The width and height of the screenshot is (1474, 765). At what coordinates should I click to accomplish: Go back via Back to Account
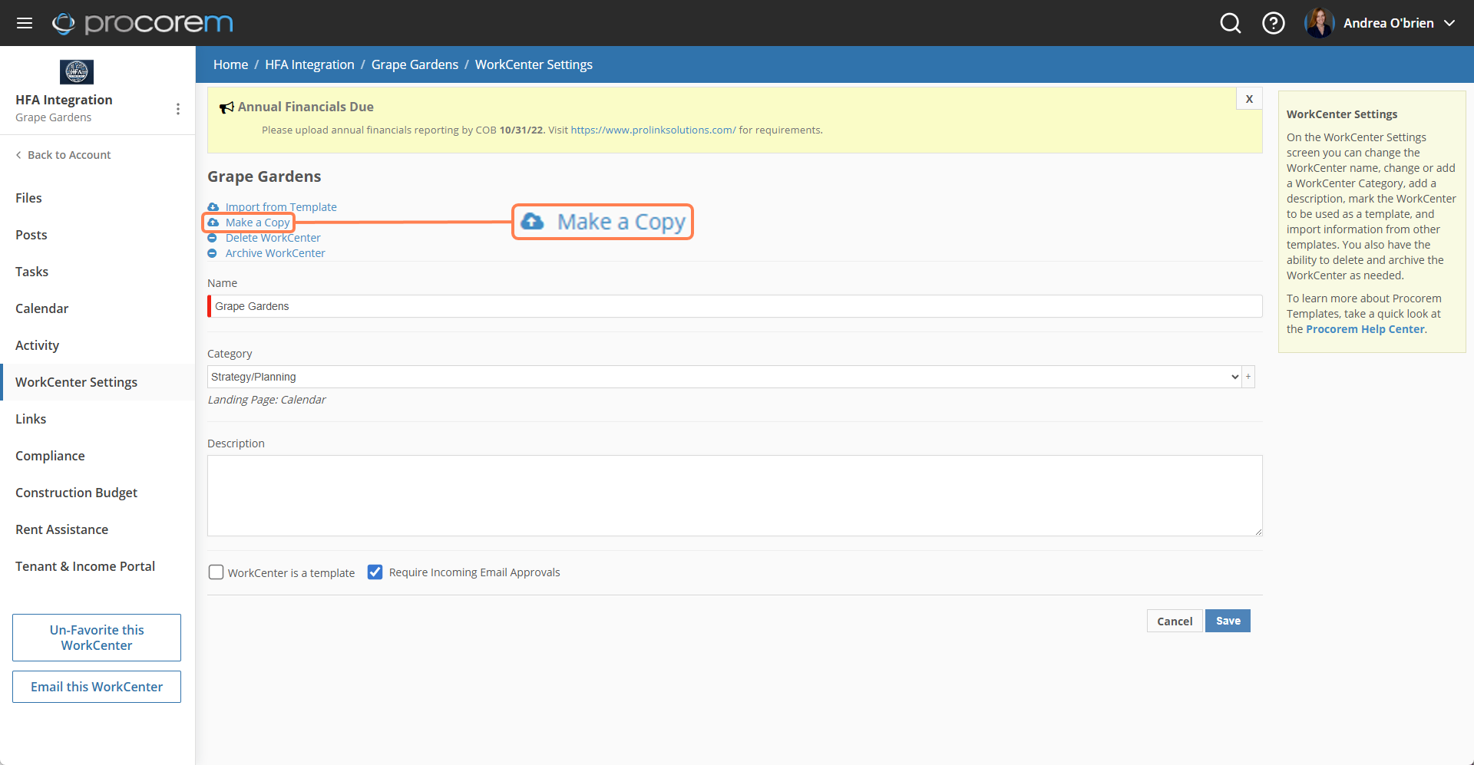point(63,155)
